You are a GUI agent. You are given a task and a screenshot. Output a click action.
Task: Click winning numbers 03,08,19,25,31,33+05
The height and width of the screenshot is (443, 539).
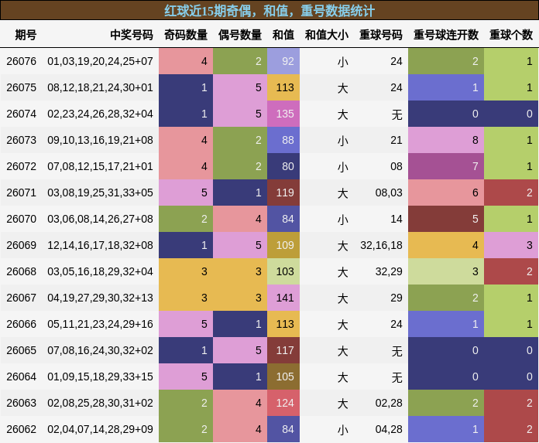[x=101, y=193]
